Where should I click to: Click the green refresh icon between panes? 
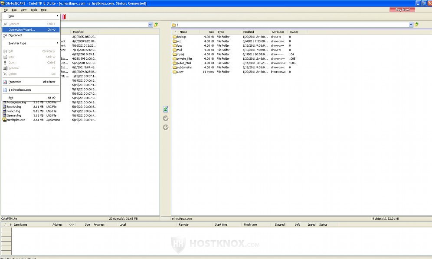[x=166, y=109]
